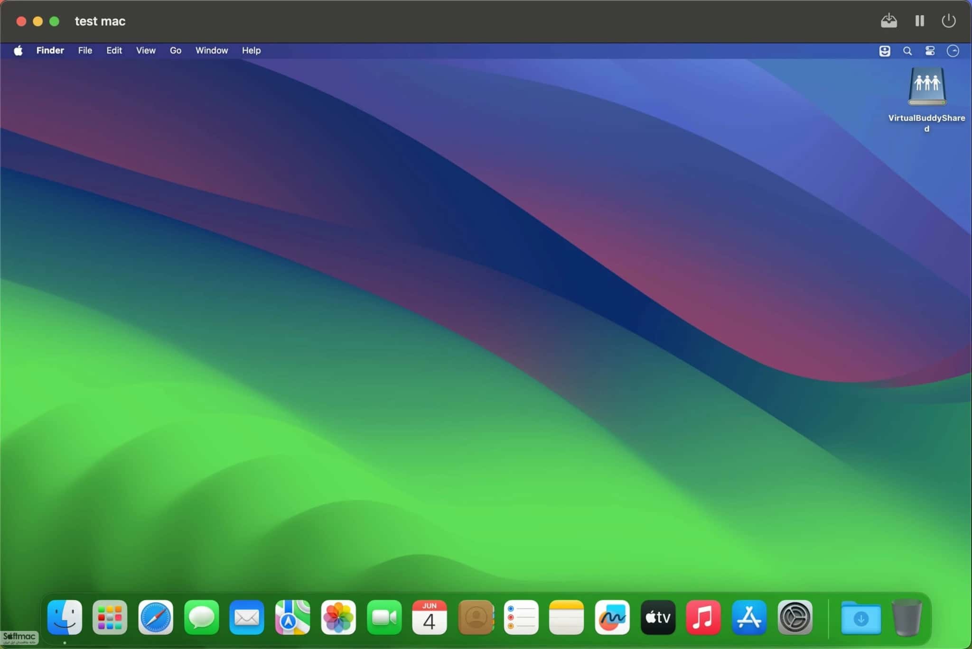This screenshot has height=649, width=972.
Task: Pause the test mac virtual machine
Action: click(x=919, y=21)
